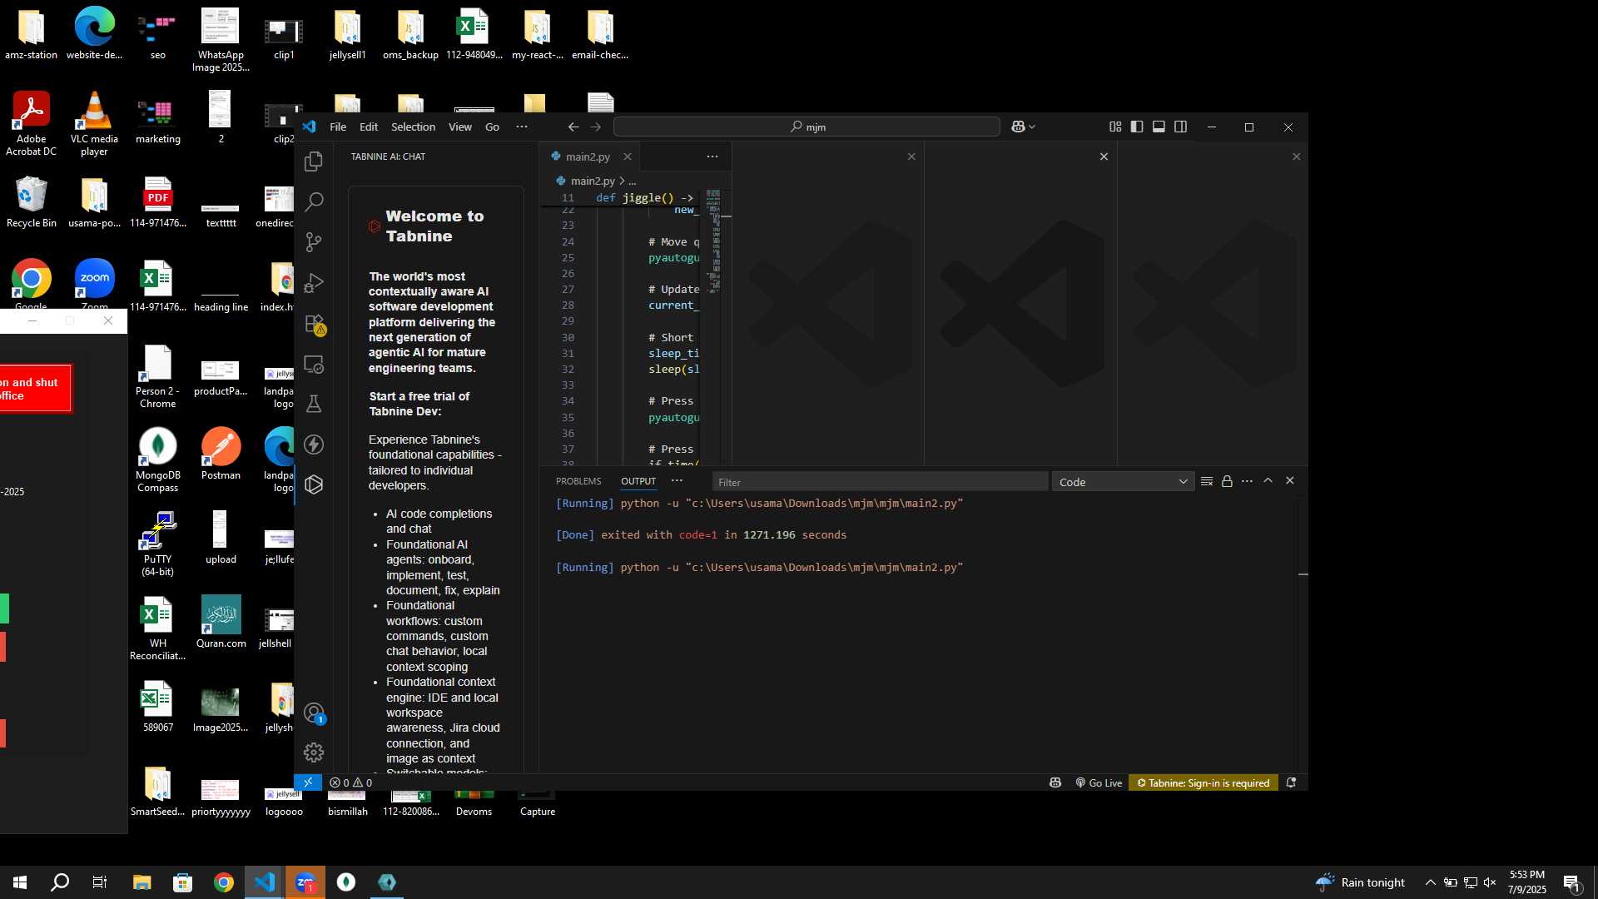Click the Zoom taskbar icon
The width and height of the screenshot is (1598, 899).
[x=305, y=882]
